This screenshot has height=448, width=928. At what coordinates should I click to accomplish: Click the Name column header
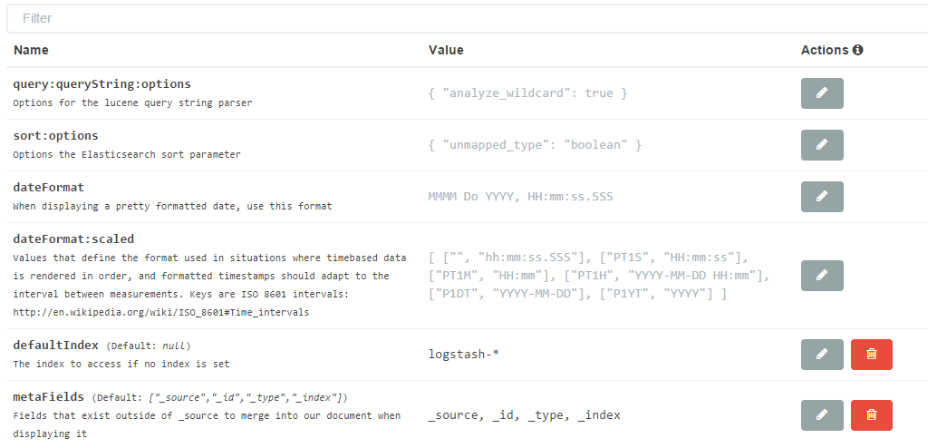pyautogui.click(x=31, y=51)
